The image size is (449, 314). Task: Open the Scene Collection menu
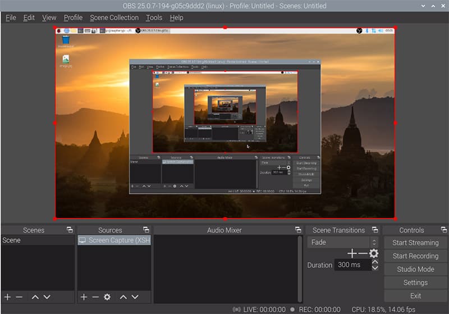point(114,18)
